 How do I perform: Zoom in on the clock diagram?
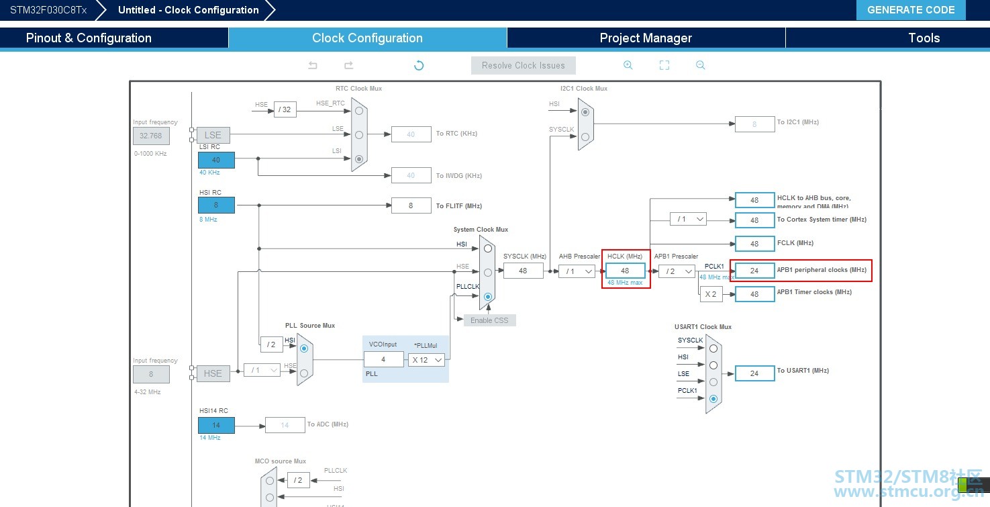[x=628, y=65]
